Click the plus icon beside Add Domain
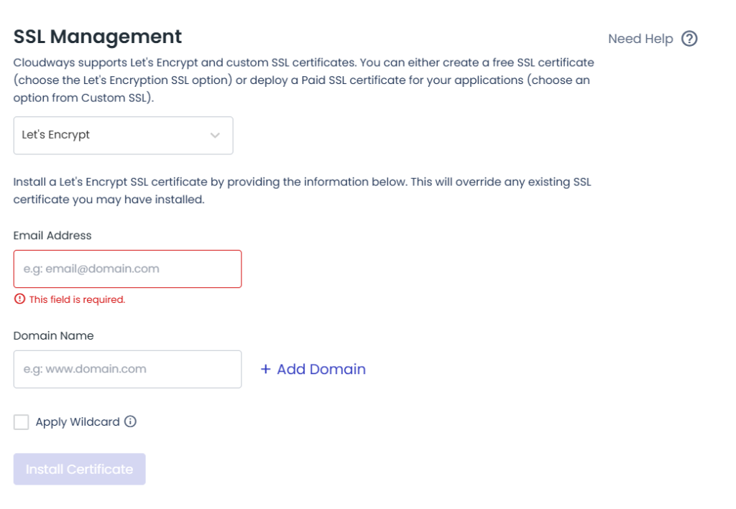 (x=265, y=369)
